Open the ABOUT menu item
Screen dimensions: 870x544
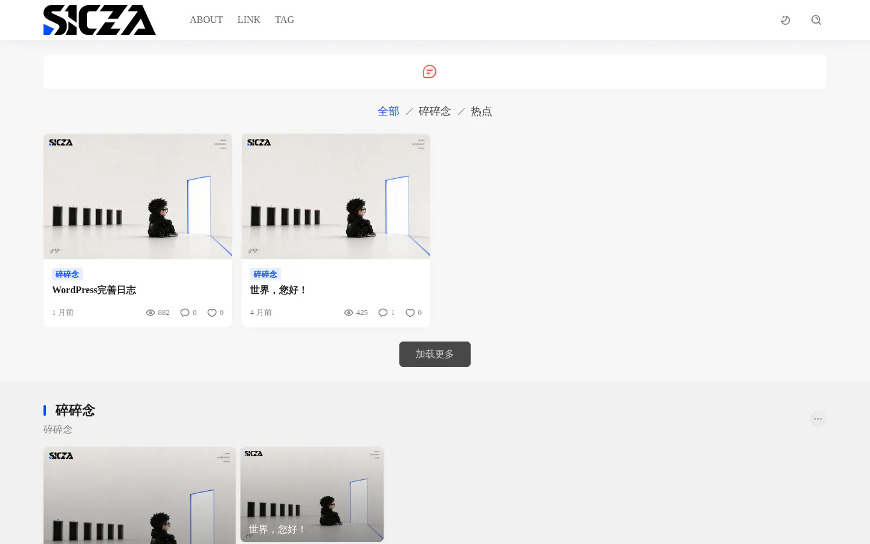tap(206, 20)
